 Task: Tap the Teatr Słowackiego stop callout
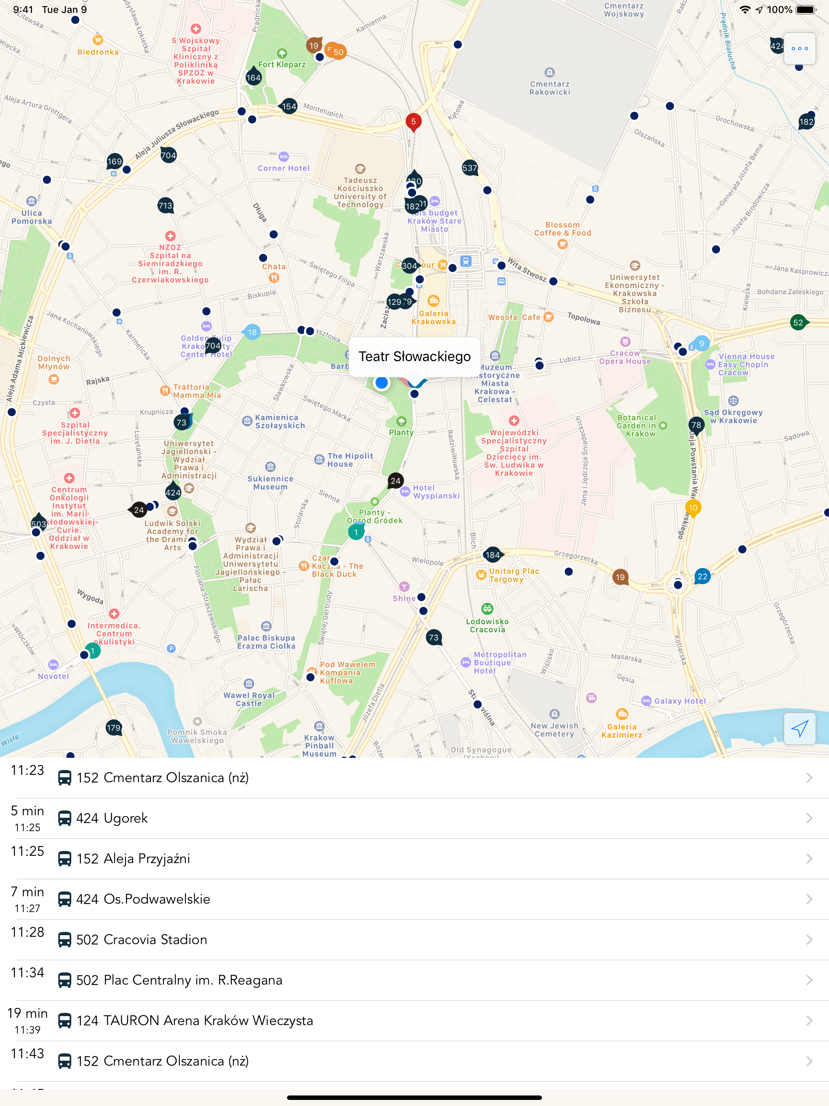(414, 357)
